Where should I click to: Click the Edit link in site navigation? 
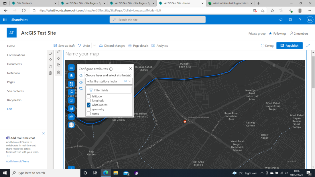point(9,109)
